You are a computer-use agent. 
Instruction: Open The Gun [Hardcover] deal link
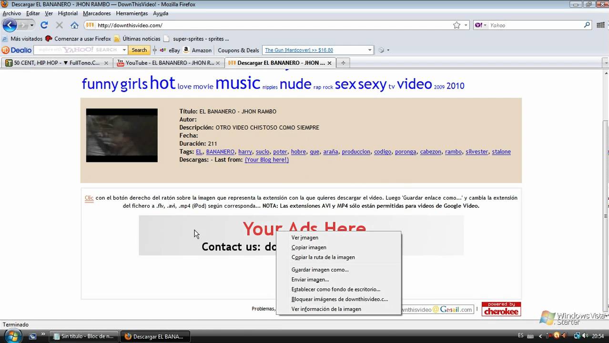point(299,50)
